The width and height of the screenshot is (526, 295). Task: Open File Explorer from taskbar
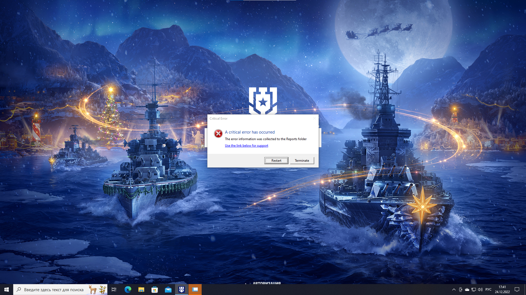(x=141, y=290)
